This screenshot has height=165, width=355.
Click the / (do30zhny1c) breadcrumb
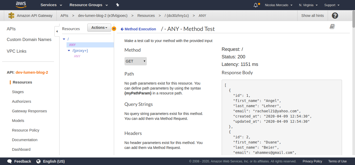click(x=177, y=16)
